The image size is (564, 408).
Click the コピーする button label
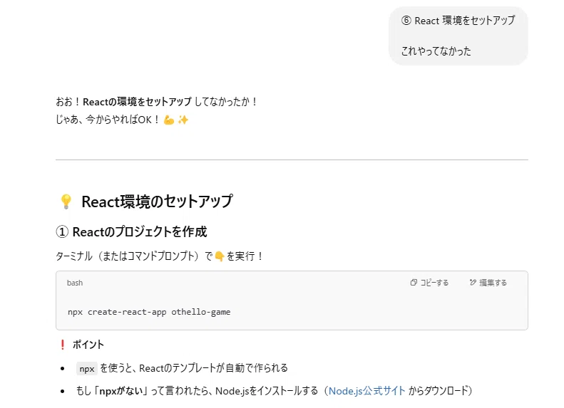click(434, 283)
